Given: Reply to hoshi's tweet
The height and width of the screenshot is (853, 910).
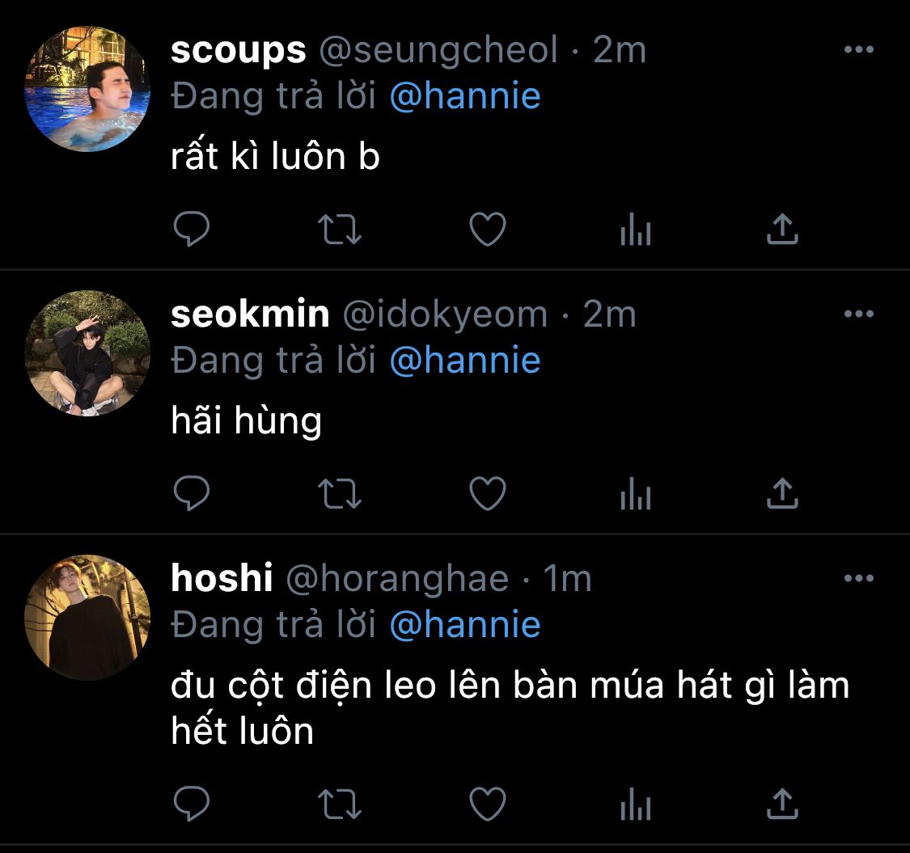Looking at the screenshot, I should tap(192, 804).
